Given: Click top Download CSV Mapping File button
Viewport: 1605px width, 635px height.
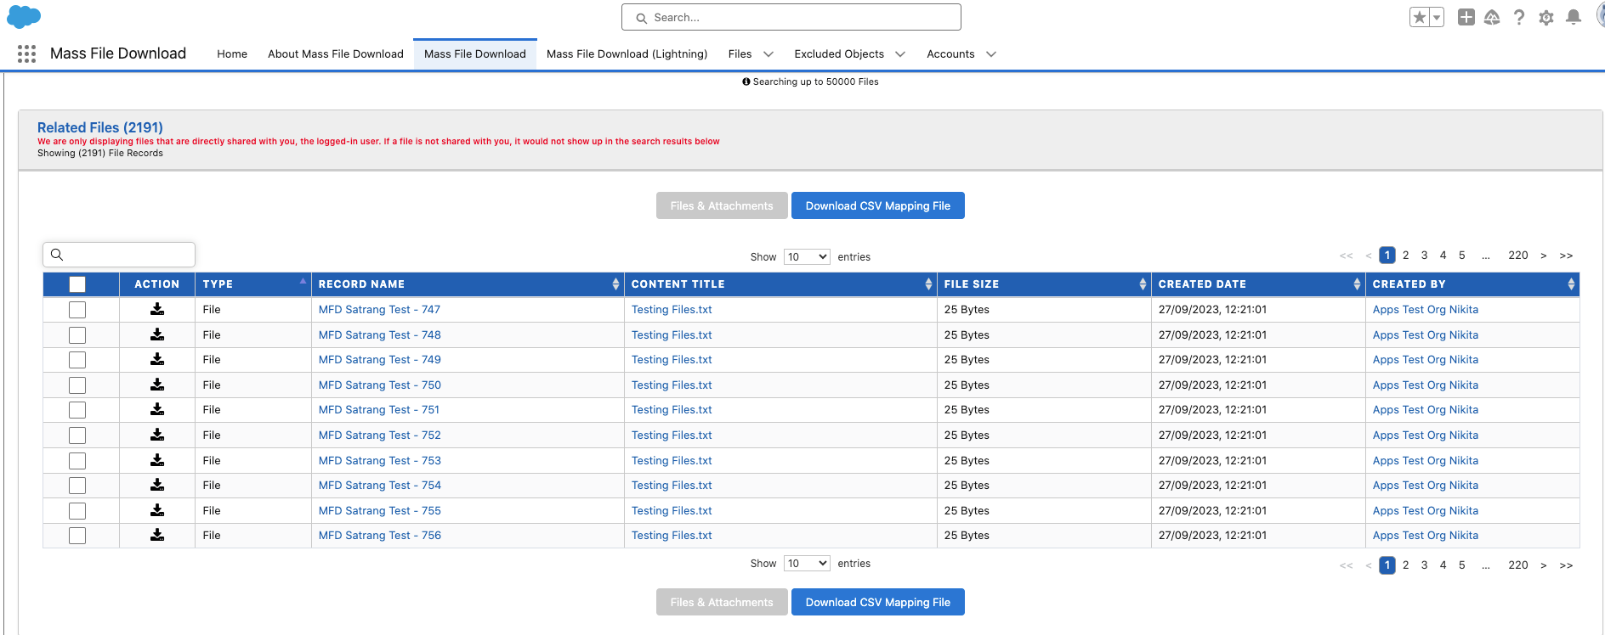Looking at the screenshot, I should 878,205.
